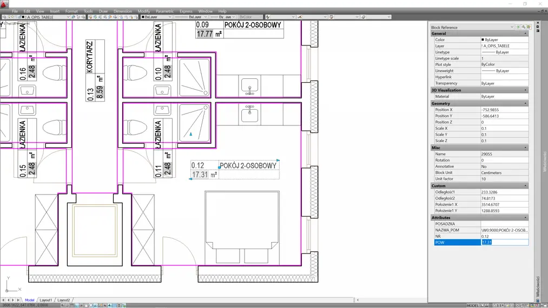
Task: Open the Format menu
Action: pyautogui.click(x=71, y=11)
